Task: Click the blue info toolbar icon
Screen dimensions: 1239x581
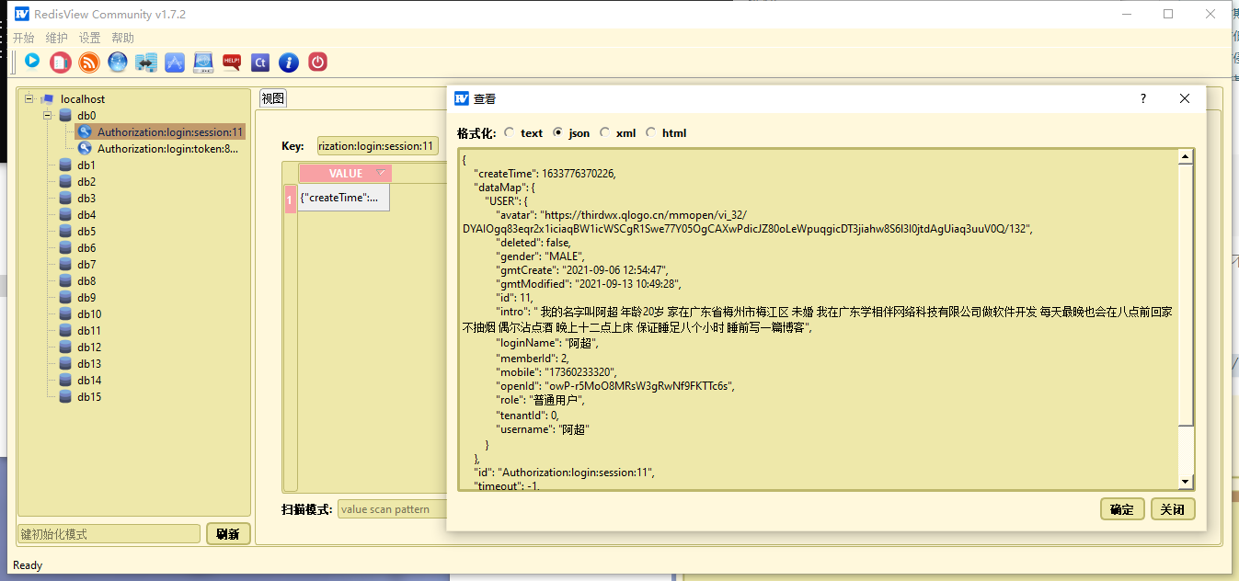Action: click(x=289, y=62)
